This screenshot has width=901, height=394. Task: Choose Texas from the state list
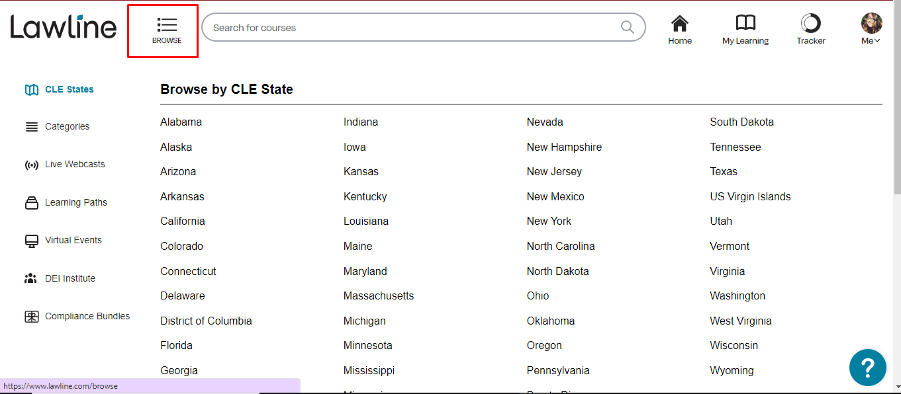[724, 171]
